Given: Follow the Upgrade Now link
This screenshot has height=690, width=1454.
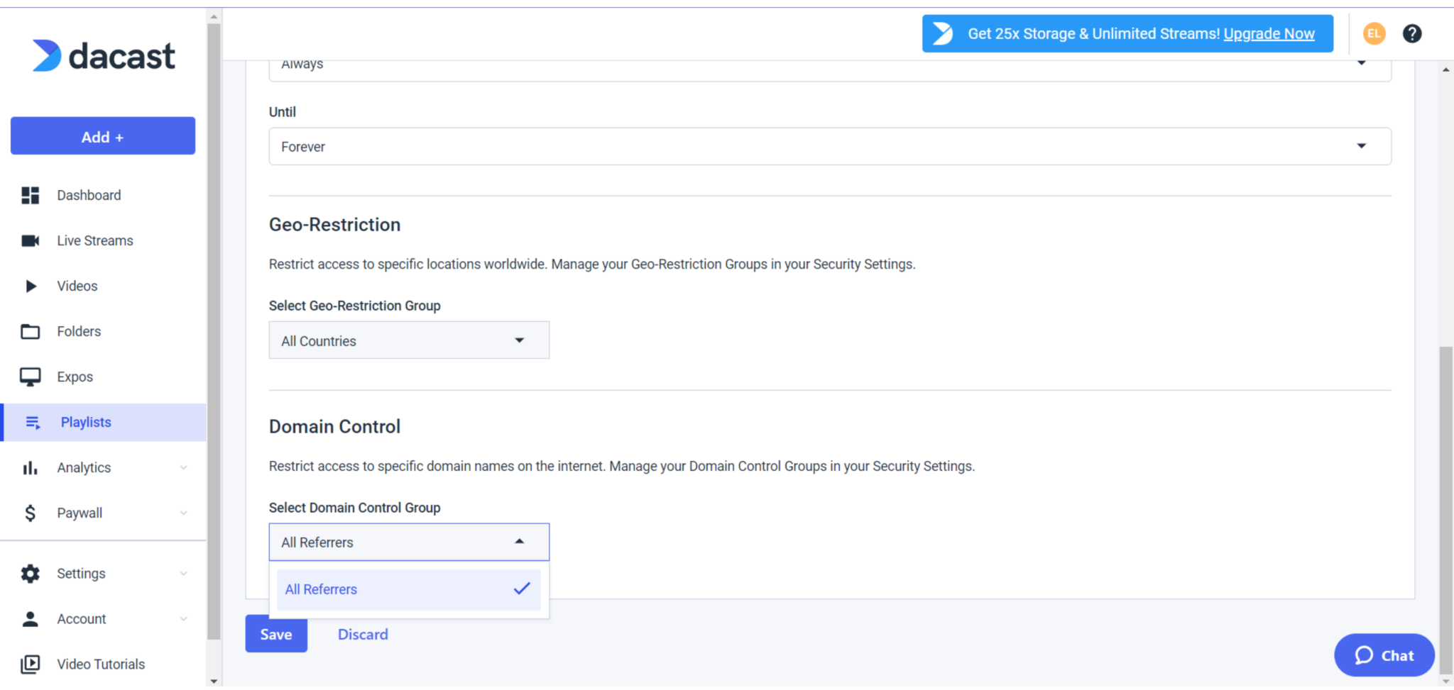Looking at the screenshot, I should click(x=1269, y=34).
